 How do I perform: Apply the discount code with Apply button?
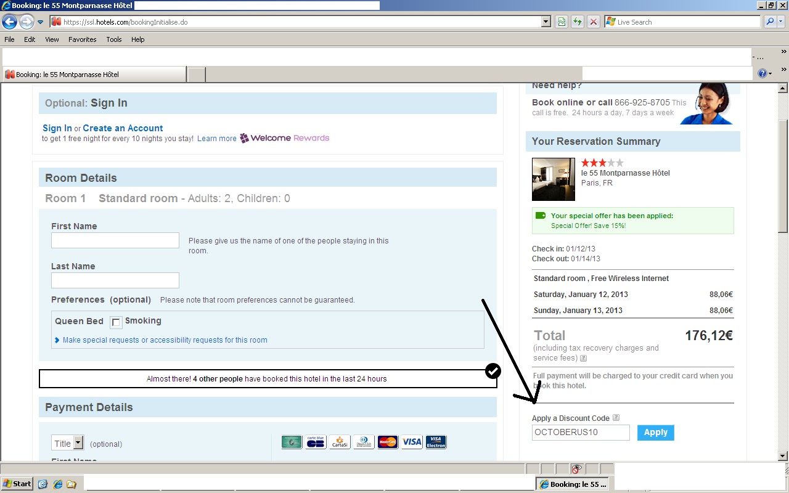[656, 433]
